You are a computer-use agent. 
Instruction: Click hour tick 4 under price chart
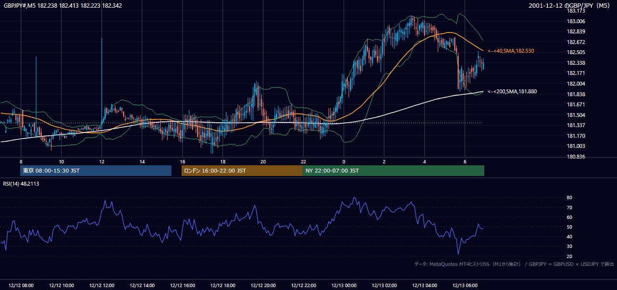[x=425, y=161]
